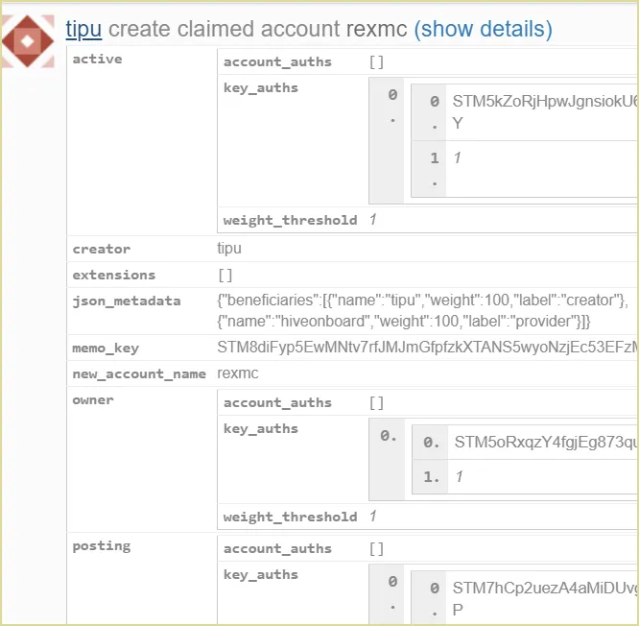Select the 'creator' field label
639x626 pixels.
click(102, 249)
